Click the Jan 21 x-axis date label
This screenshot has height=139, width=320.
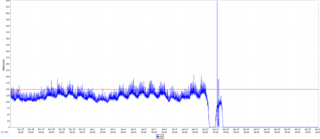[297, 129]
